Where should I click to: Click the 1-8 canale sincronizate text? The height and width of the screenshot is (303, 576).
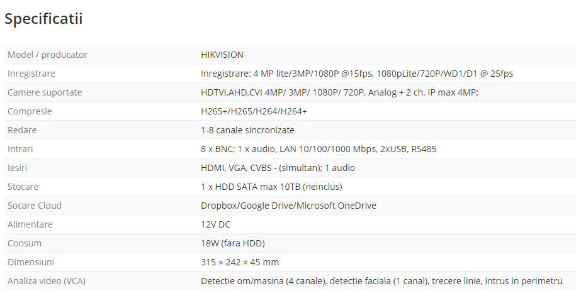pos(247,130)
